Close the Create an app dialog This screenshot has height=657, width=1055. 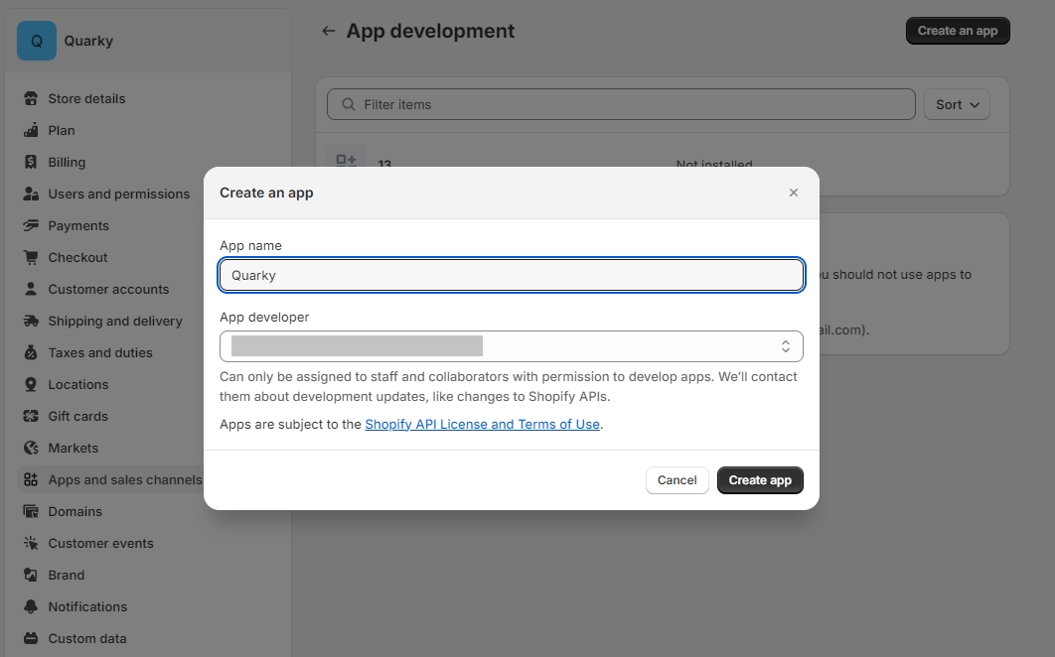click(793, 193)
